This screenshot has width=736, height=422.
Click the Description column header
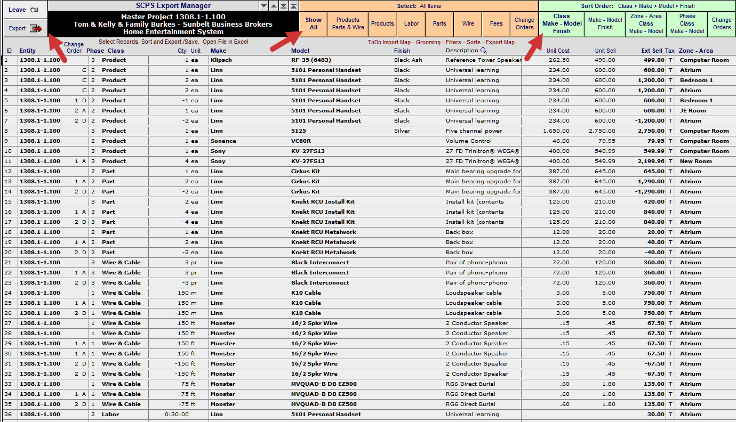462,51
